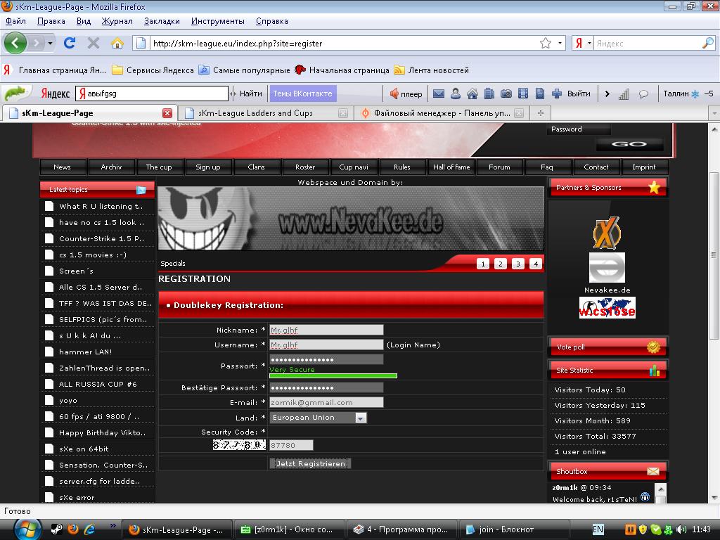
Task: Select Specials page 3
Action: pos(518,264)
